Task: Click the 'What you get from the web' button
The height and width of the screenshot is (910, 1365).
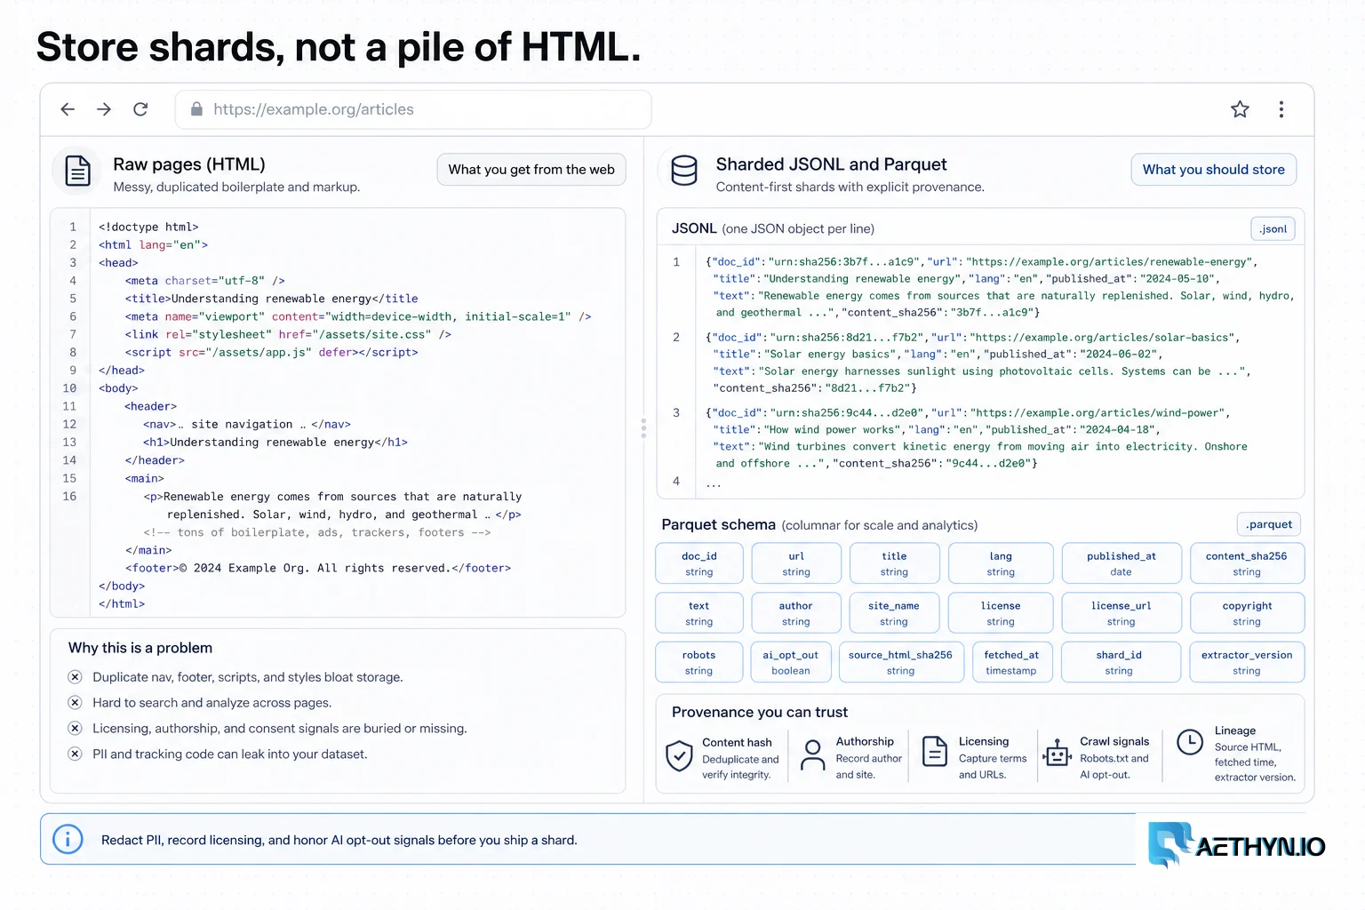Action: point(531,170)
